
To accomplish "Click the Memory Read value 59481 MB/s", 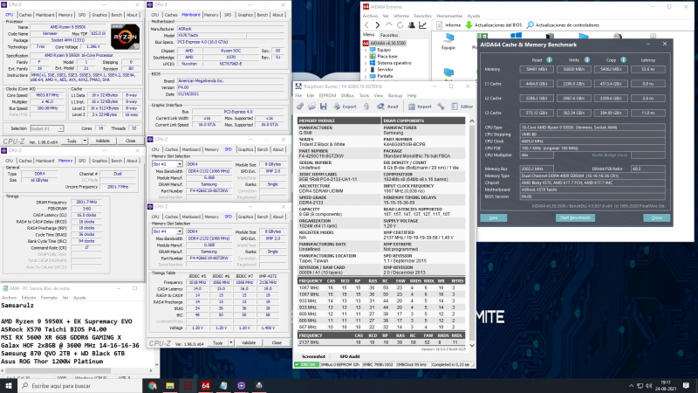I will point(537,69).
